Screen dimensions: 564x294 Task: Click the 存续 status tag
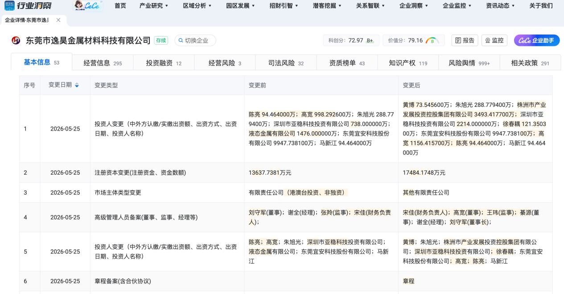[x=161, y=41]
